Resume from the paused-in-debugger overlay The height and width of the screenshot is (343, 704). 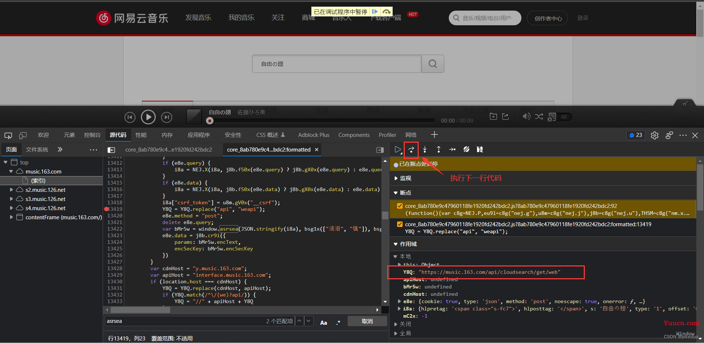click(375, 12)
